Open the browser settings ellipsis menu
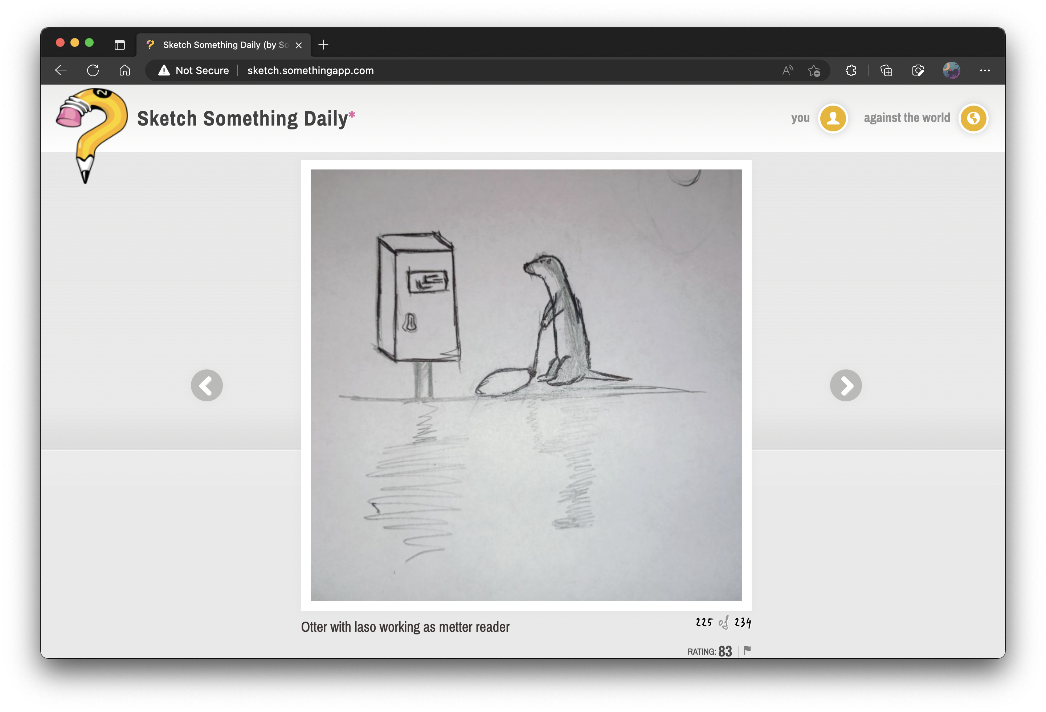Screen dimensions: 1046x712 coord(984,71)
